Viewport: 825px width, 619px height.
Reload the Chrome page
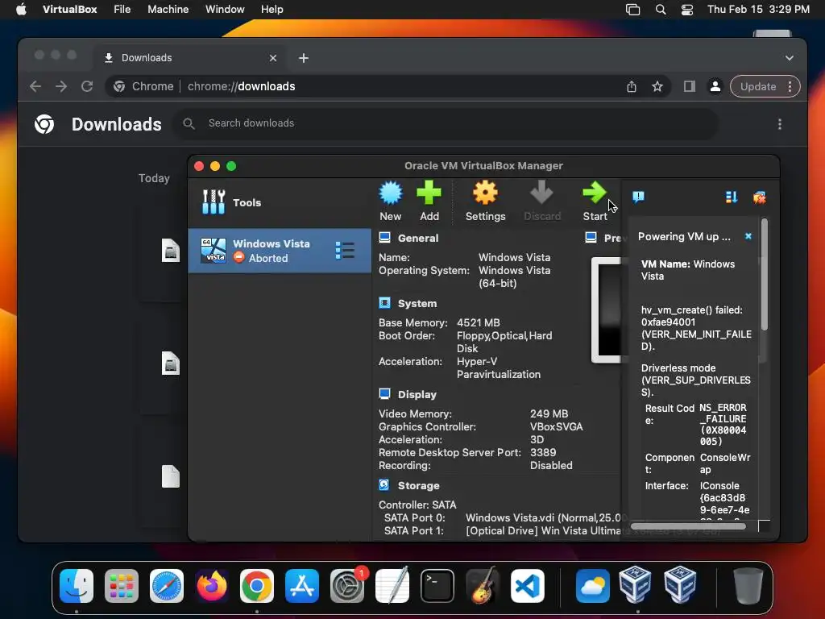pyautogui.click(x=87, y=86)
